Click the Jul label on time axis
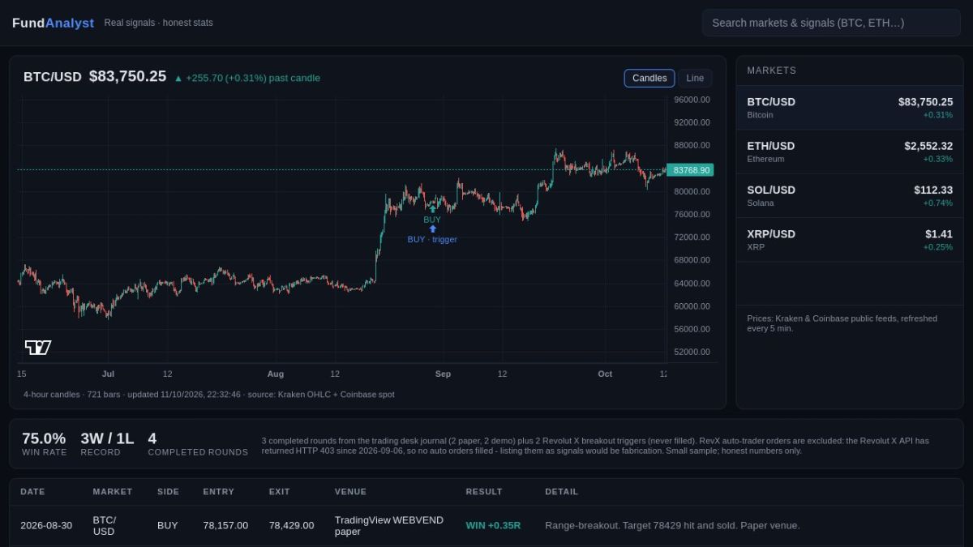 click(x=108, y=374)
